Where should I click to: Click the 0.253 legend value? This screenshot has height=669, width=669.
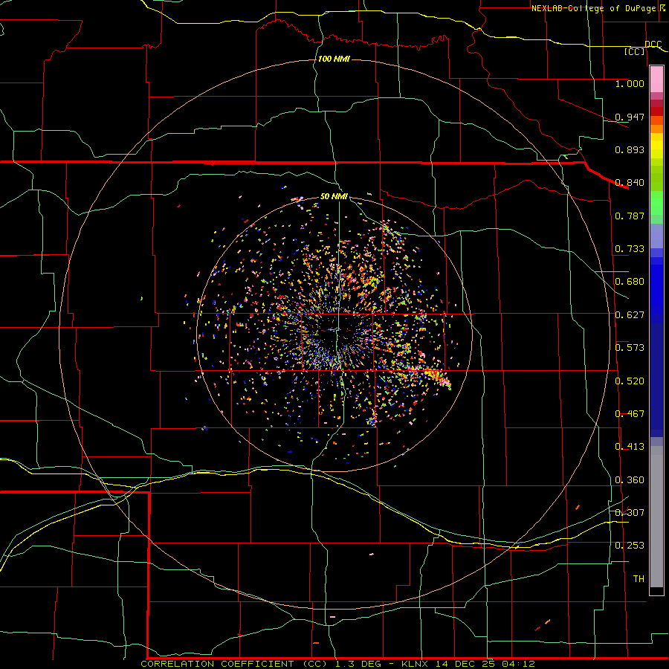[x=630, y=546]
